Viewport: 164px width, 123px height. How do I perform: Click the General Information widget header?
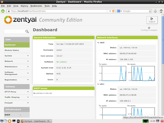(x=64, y=38)
